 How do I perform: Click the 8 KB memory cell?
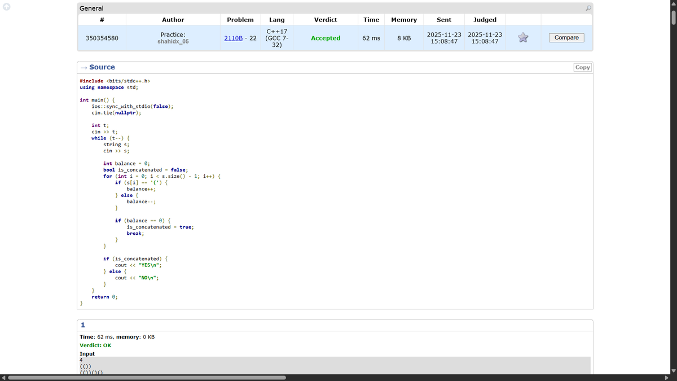404,38
